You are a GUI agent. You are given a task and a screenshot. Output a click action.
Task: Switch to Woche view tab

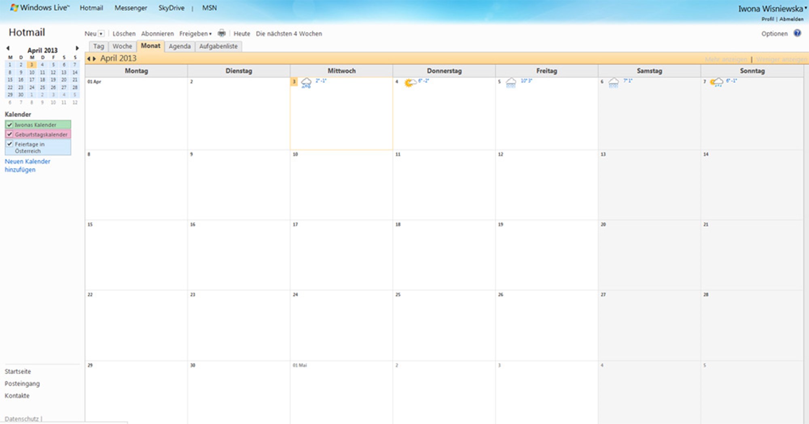(122, 46)
